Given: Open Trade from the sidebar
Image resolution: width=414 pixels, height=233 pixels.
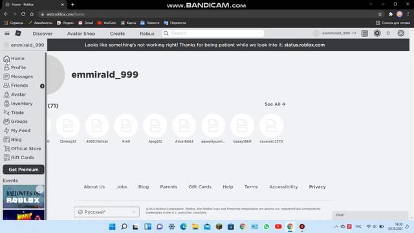Looking at the screenshot, I should click(x=14, y=112).
